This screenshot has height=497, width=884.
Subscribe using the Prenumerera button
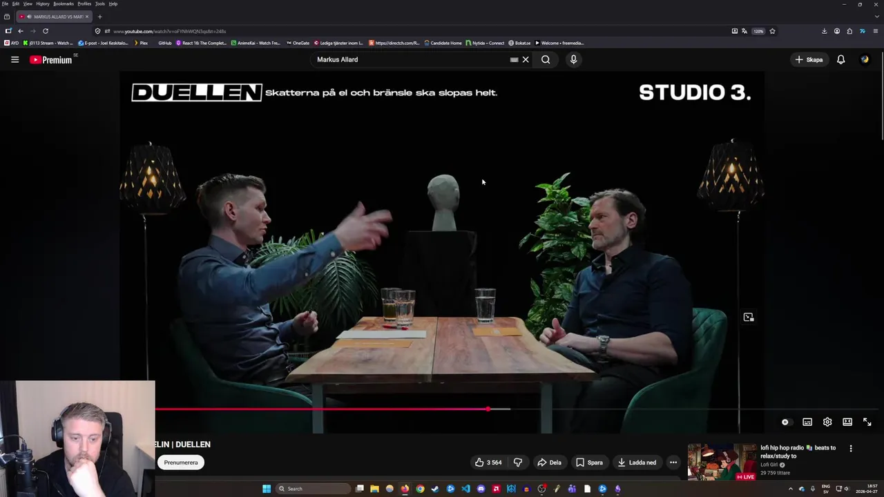point(181,462)
